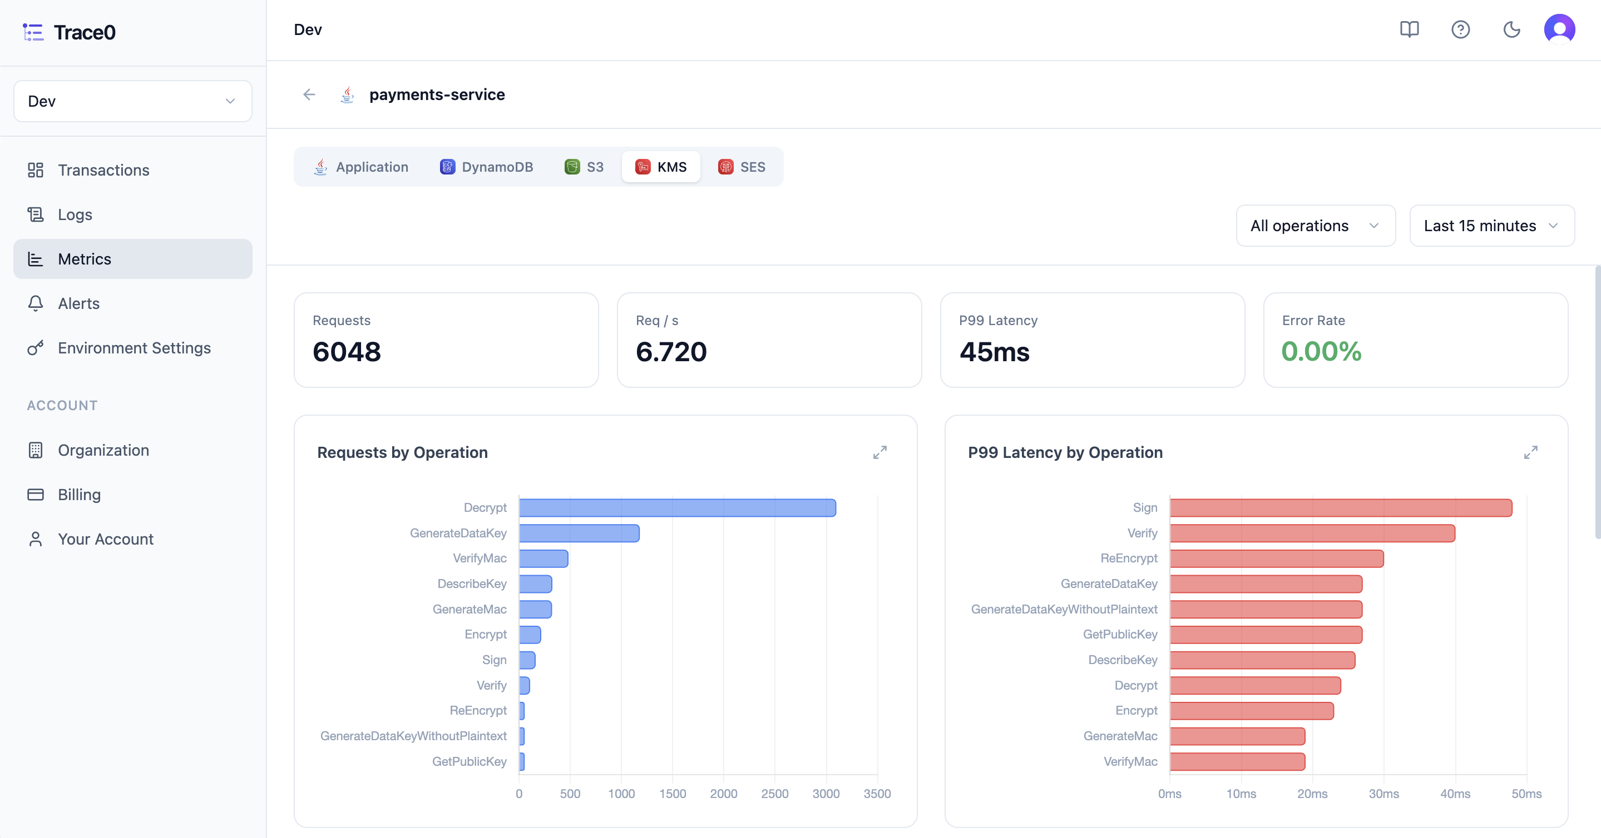Screen dimensions: 1601x838
Task: Open the documentation book icon
Action: click(1409, 30)
